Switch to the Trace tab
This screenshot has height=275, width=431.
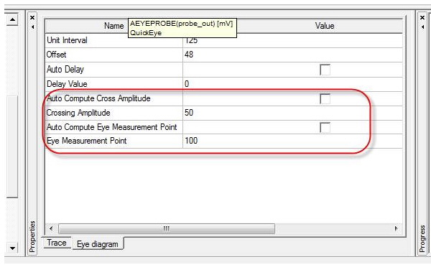coord(57,243)
